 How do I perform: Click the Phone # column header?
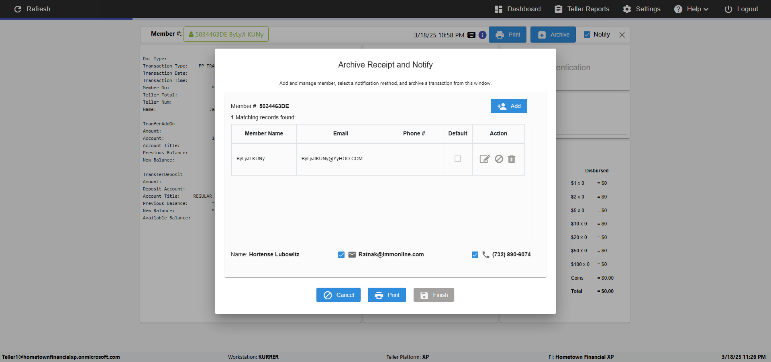point(414,133)
